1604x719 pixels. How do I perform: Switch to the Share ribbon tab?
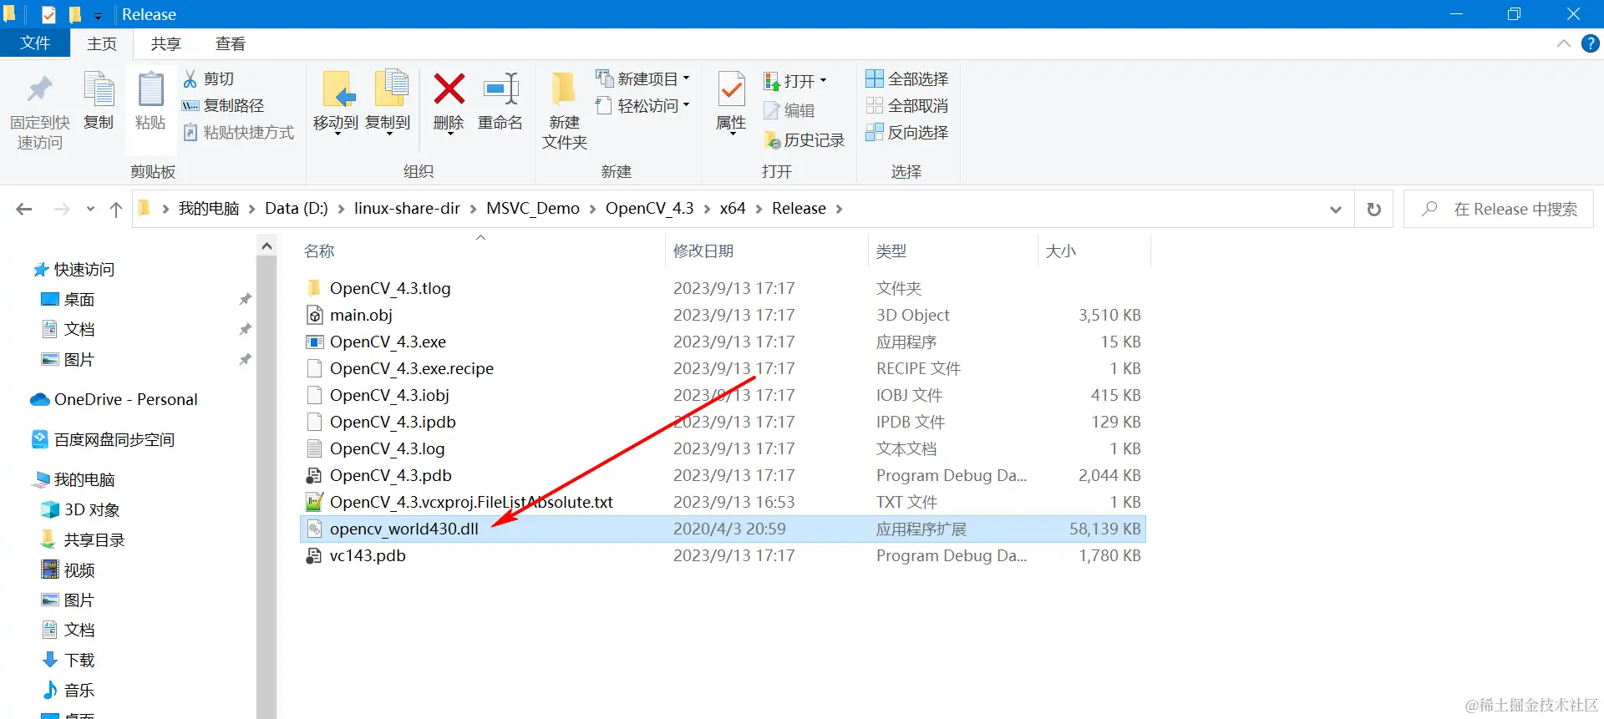[x=165, y=43]
